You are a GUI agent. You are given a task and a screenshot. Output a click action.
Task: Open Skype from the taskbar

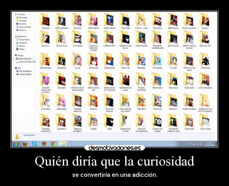tap(35, 144)
